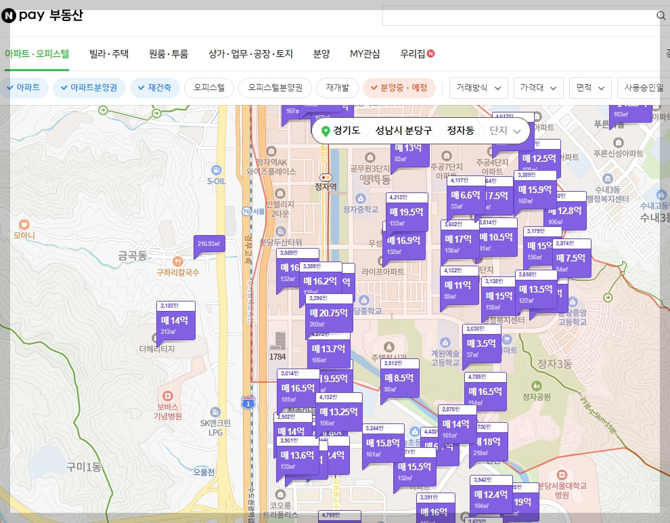Open the 매 19.5억 153㎡ marker
Viewport: 670px width, 523px height.
(x=407, y=213)
